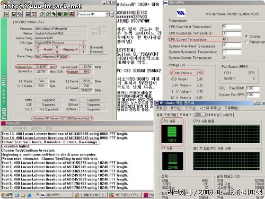The height and width of the screenshot is (199, 265).
Task: Click the CPU Fan RPM input field
Action: click(x=253, y=89)
